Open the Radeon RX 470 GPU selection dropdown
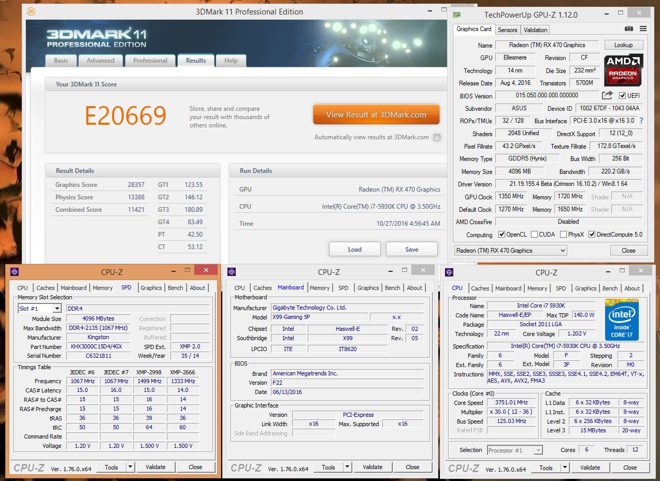Image resolution: width=660 pixels, height=481 pixels. [x=510, y=251]
